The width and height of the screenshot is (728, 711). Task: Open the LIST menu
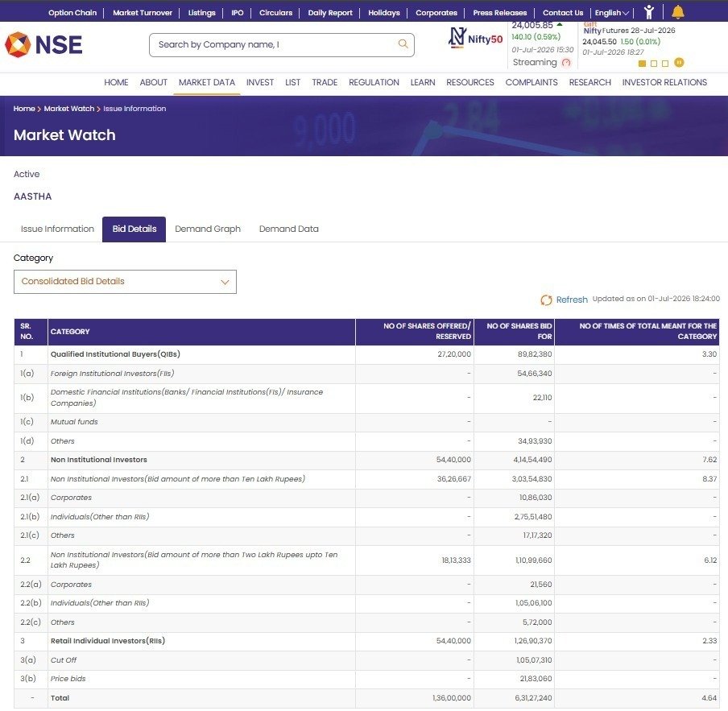click(x=292, y=82)
